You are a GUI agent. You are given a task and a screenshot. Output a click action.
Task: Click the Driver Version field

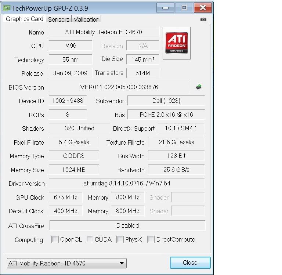(127, 183)
